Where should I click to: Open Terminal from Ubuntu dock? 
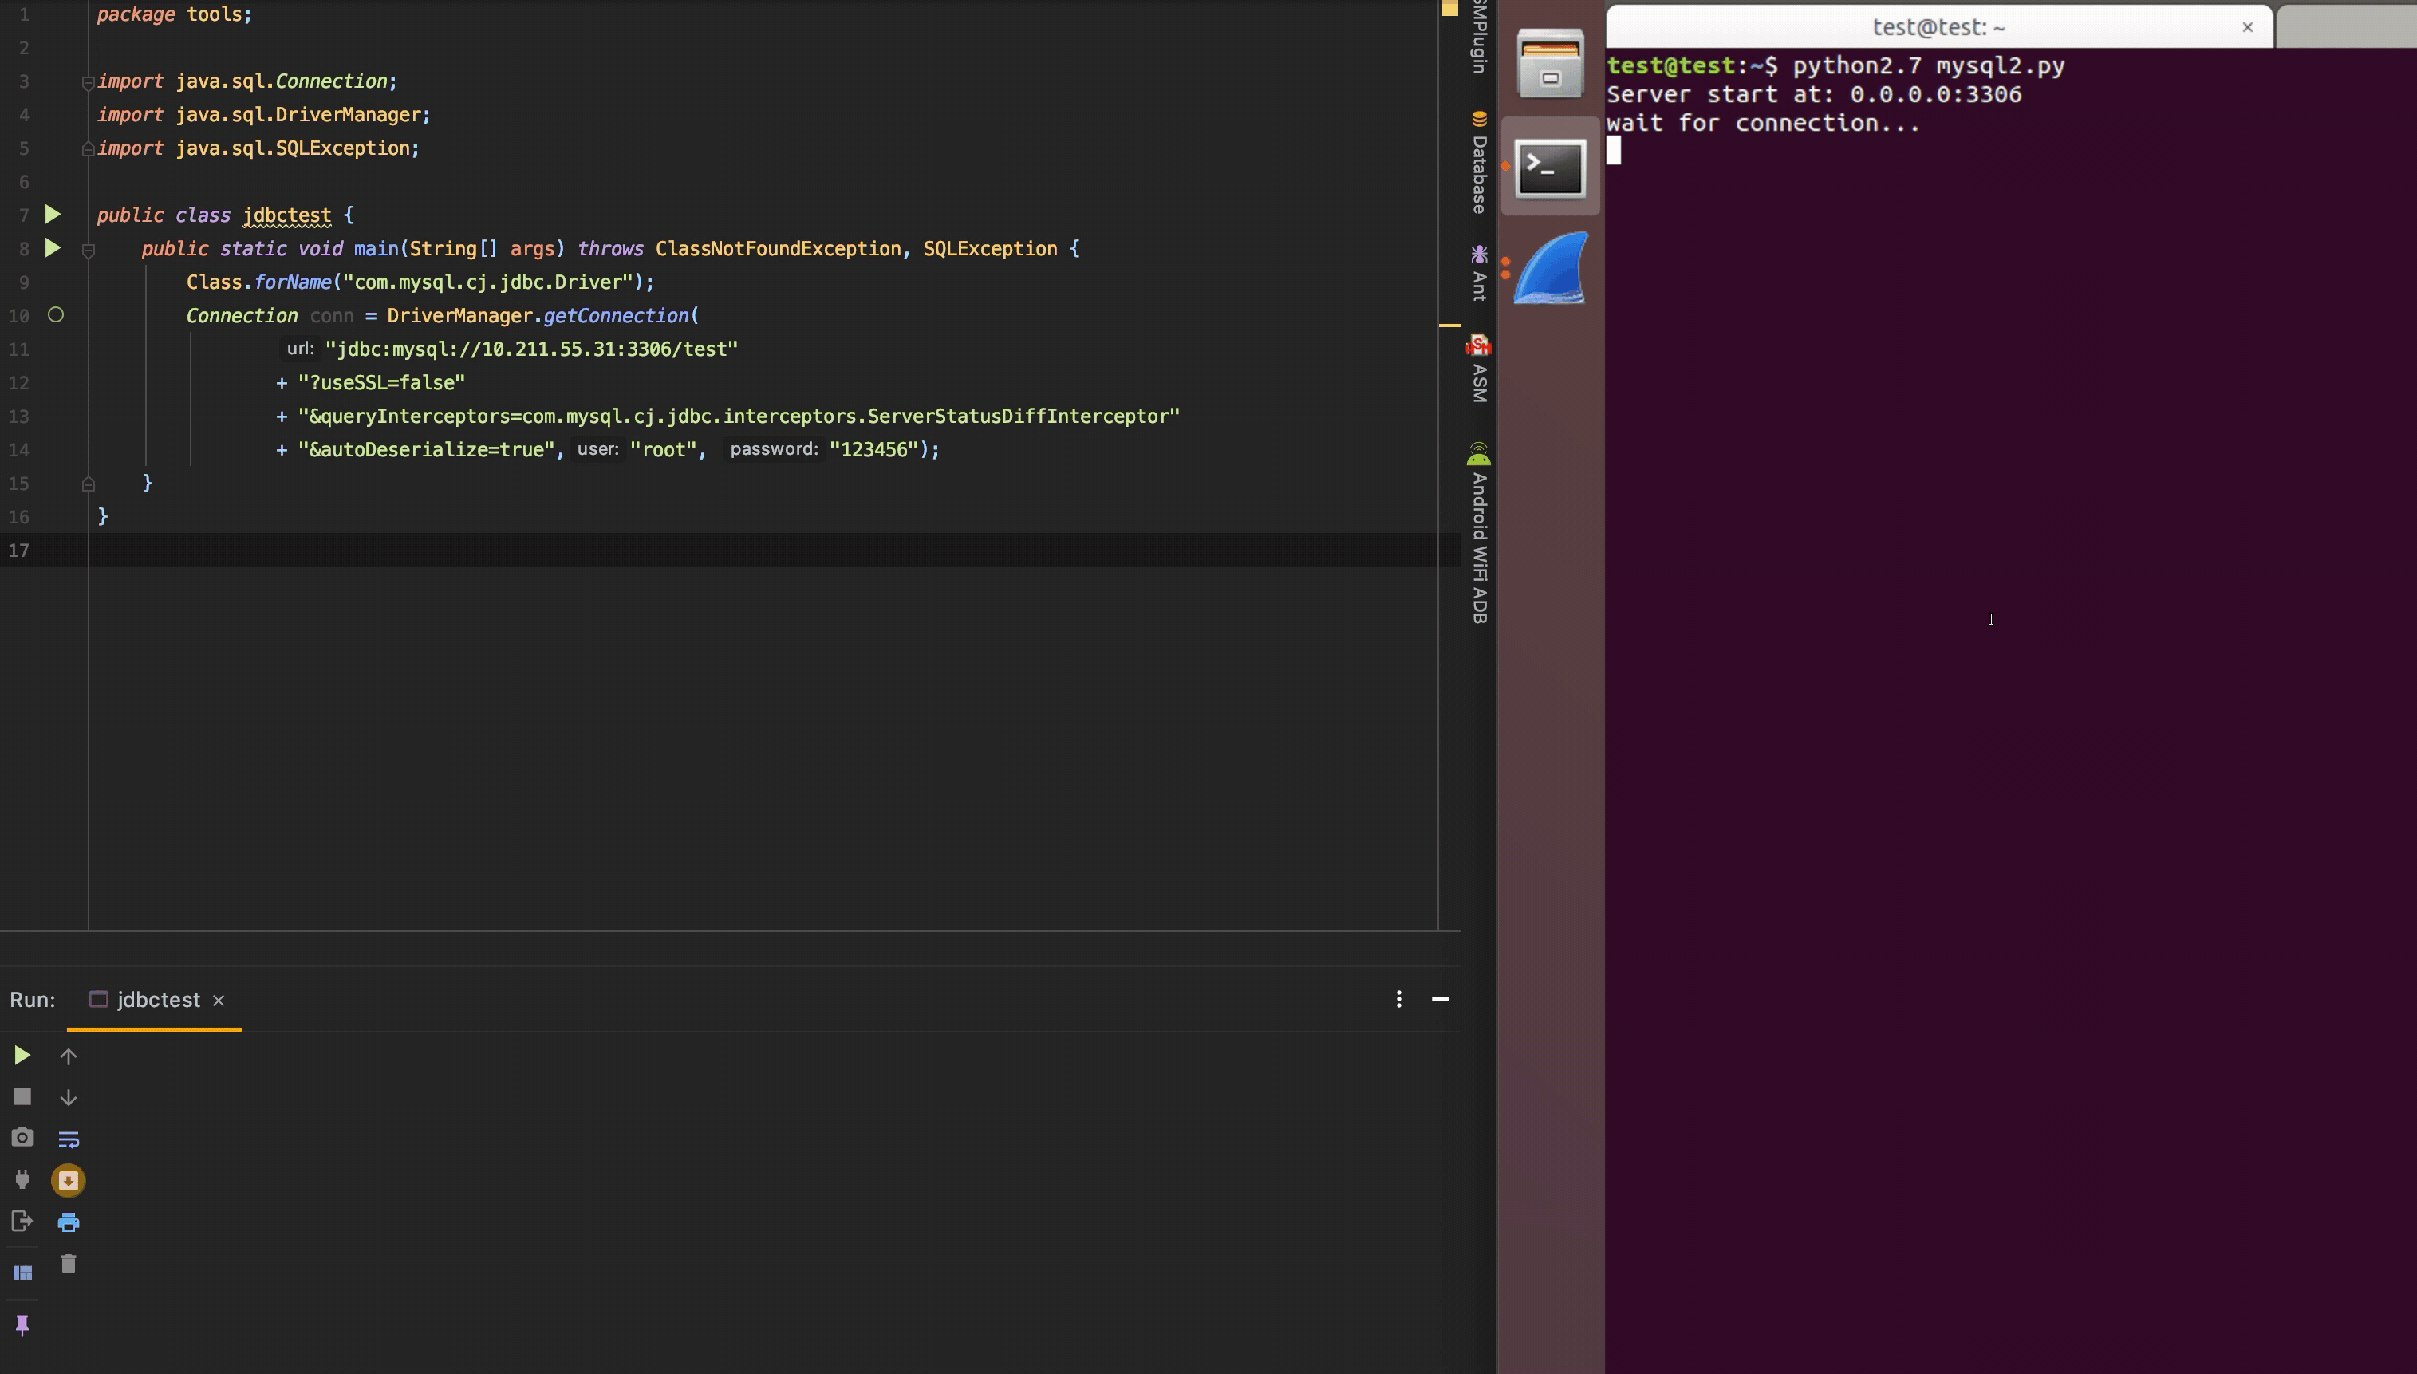[1550, 168]
